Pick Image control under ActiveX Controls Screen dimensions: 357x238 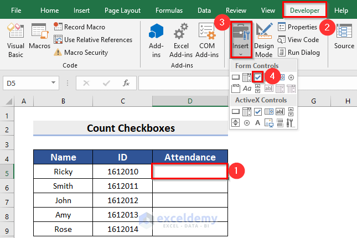click(x=269, y=123)
